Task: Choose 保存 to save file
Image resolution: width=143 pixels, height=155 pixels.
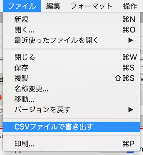Action: (71, 68)
